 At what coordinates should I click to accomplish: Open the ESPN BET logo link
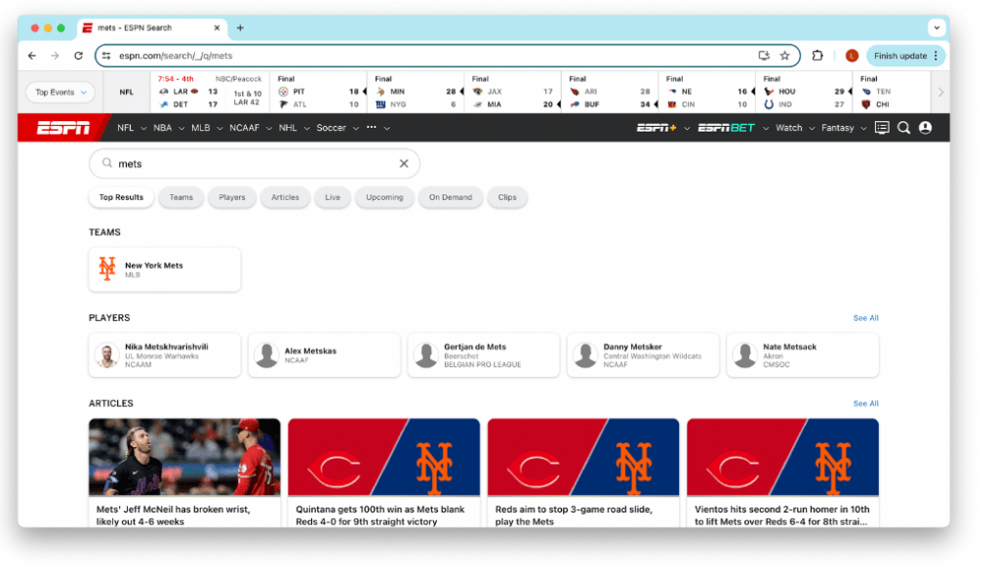click(726, 128)
